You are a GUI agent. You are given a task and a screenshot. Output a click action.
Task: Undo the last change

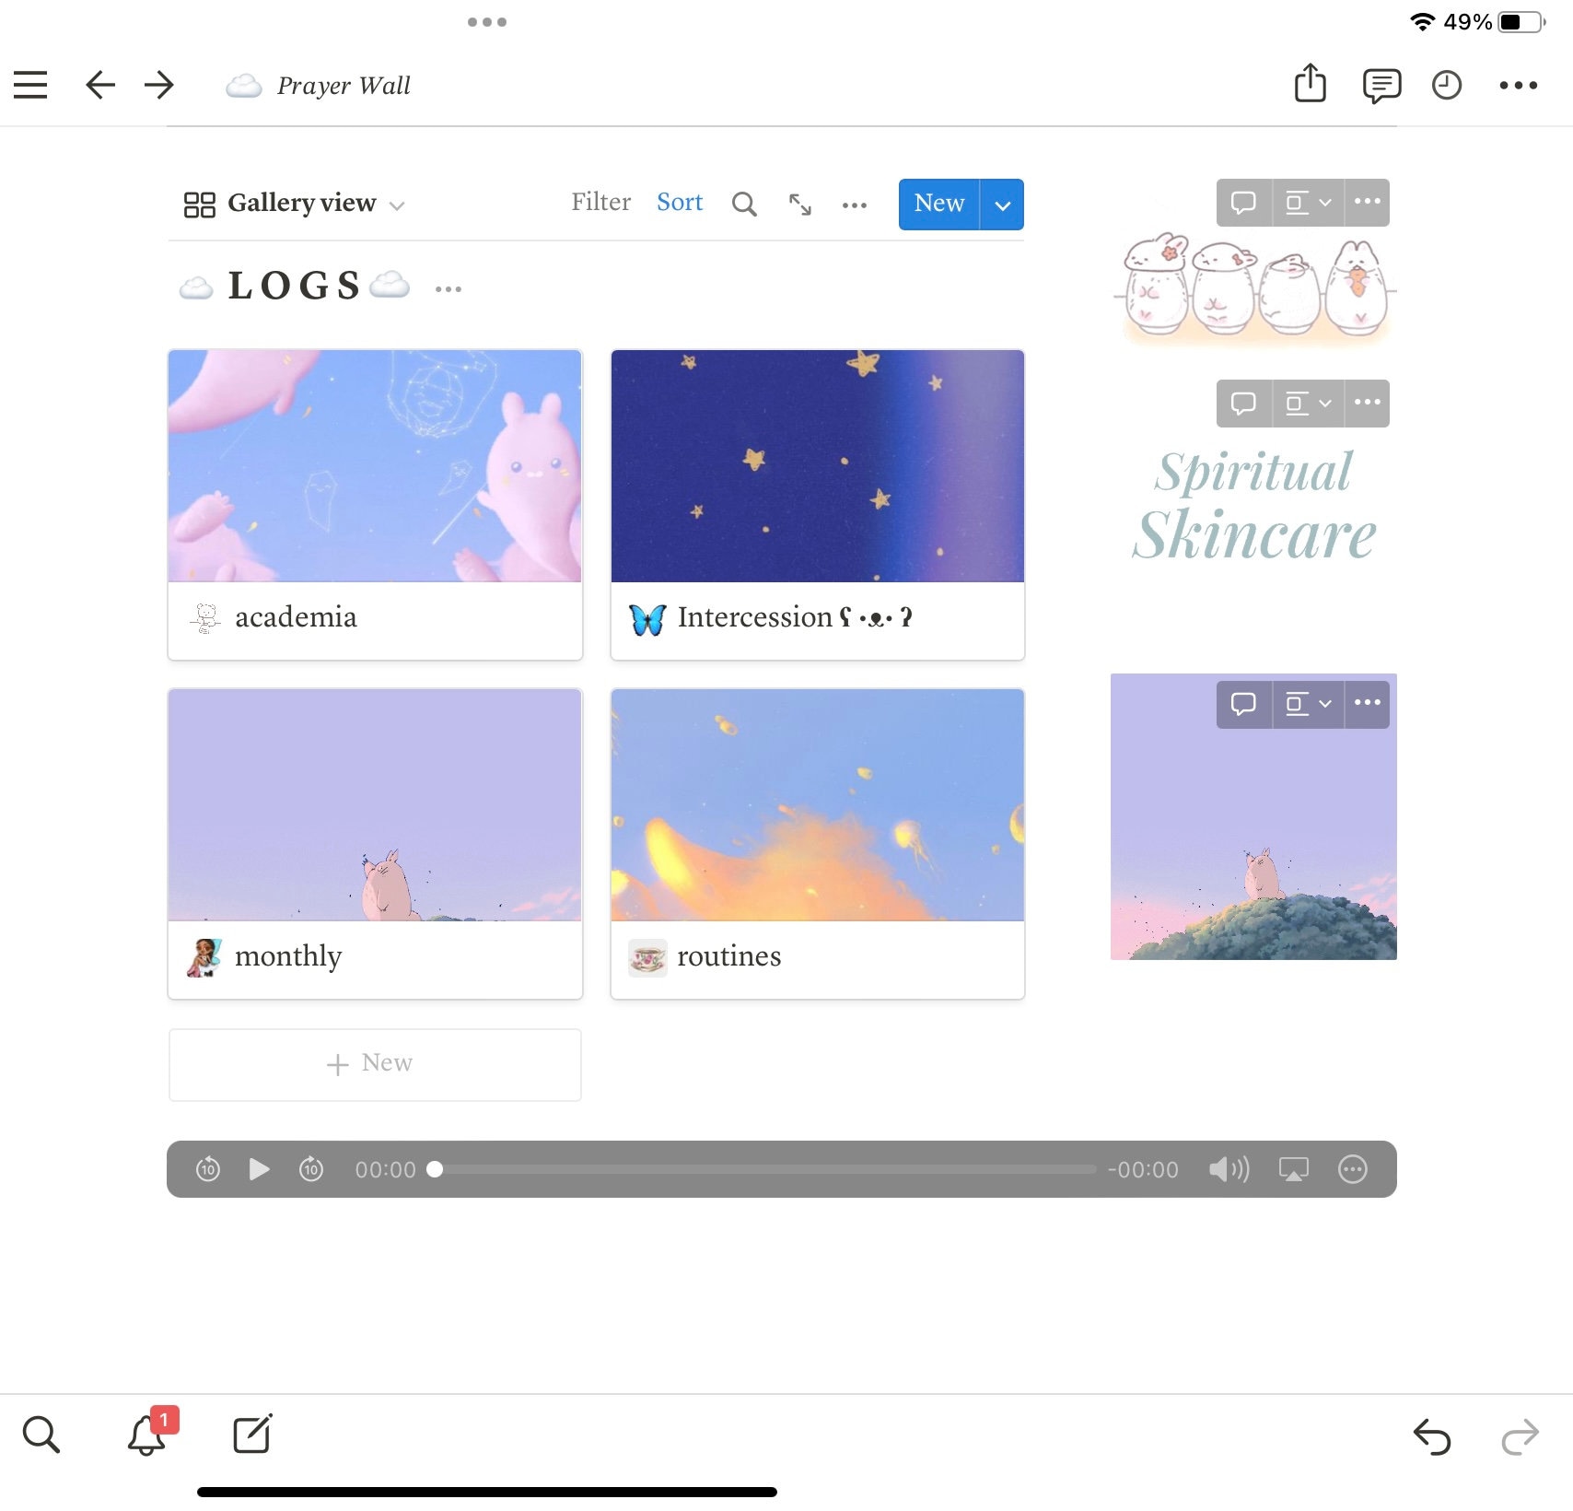click(x=1432, y=1434)
